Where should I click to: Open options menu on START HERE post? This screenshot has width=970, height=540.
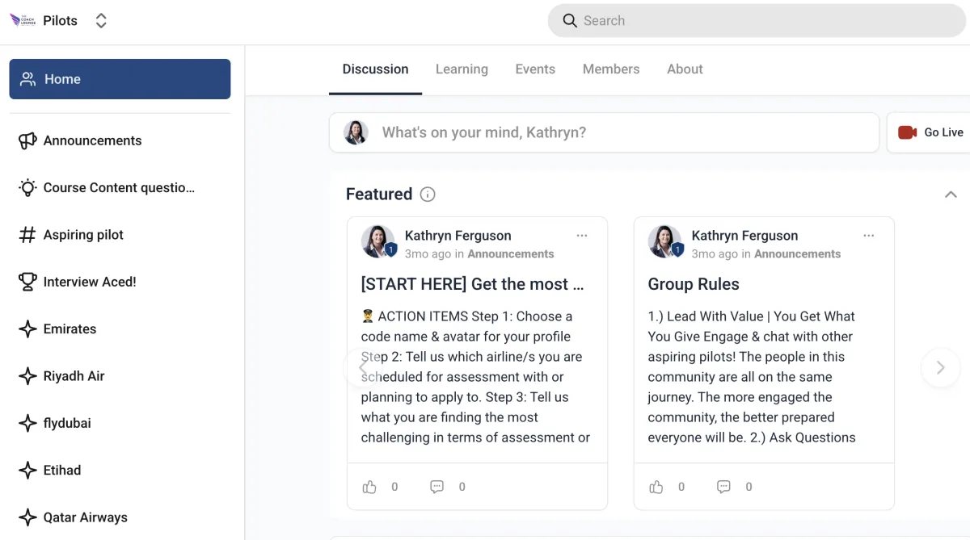tap(582, 236)
